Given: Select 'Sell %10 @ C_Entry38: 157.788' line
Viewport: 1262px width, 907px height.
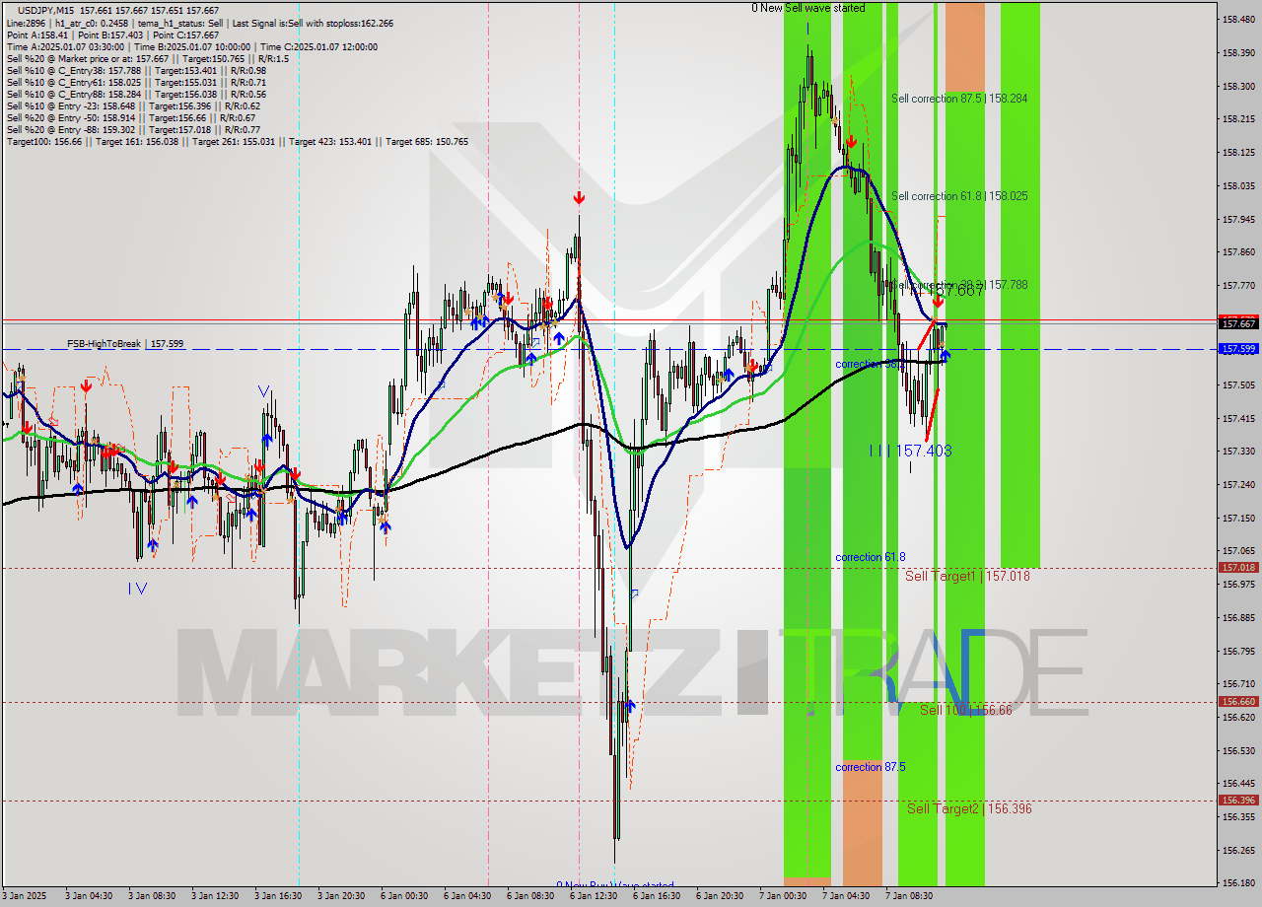Looking at the screenshot, I should click(x=136, y=70).
